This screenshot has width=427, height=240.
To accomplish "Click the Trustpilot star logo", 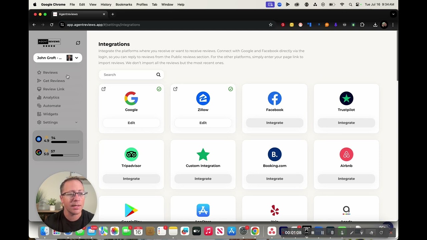I will click(x=346, y=98).
